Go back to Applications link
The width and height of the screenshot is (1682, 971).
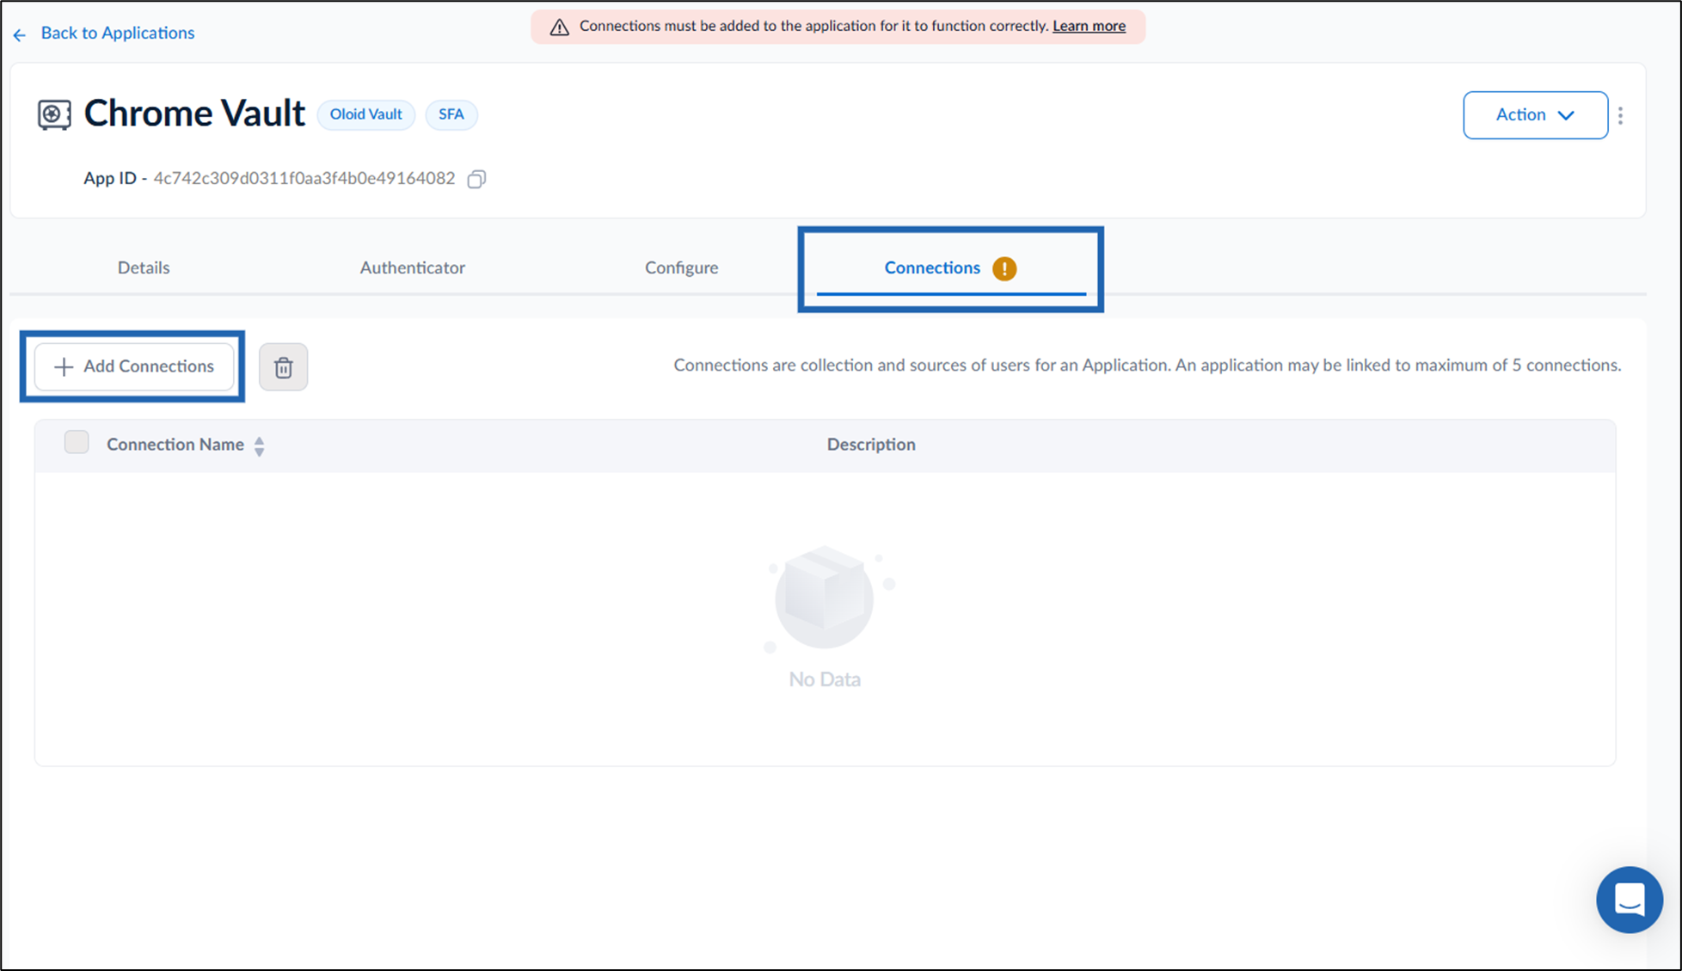pyautogui.click(x=117, y=33)
